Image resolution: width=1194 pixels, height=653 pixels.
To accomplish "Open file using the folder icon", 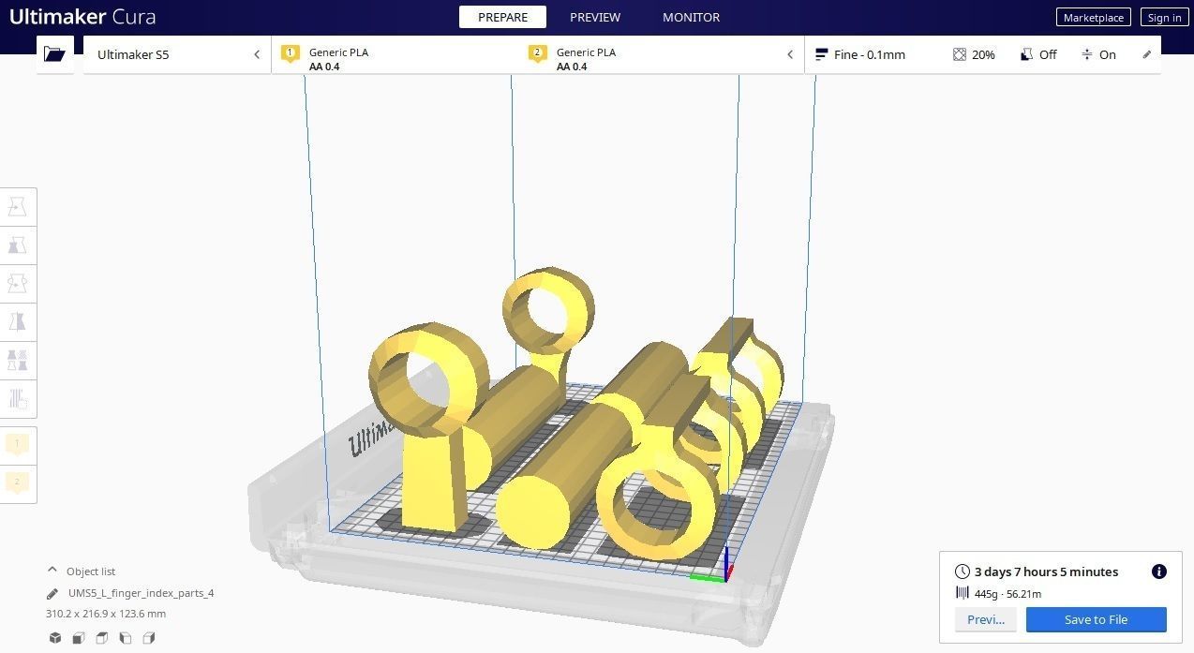I will click(54, 54).
